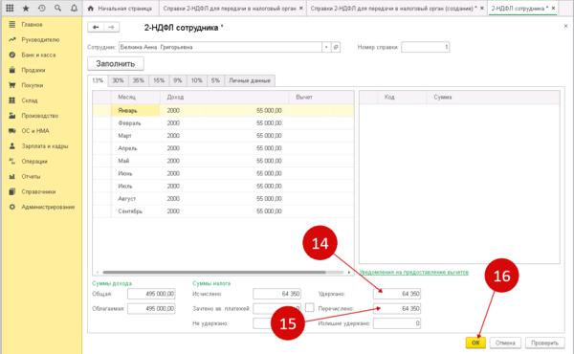
Task: Click the Номер справки field
Action: click(x=426, y=47)
